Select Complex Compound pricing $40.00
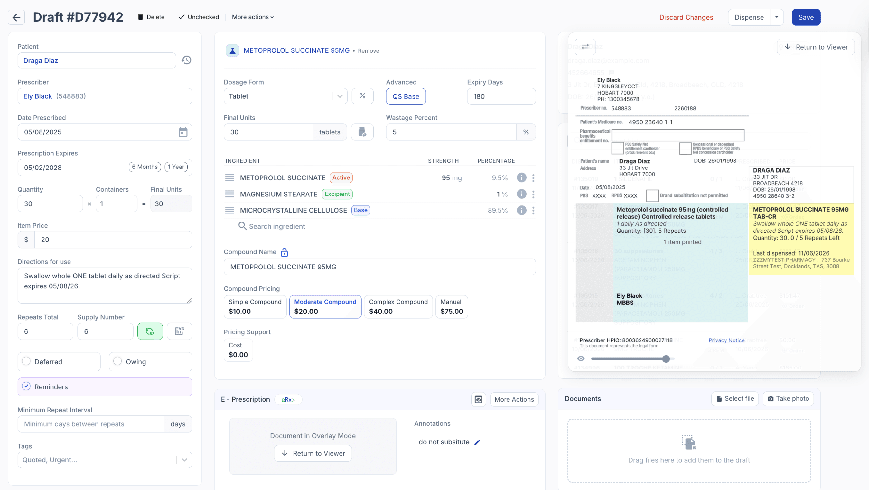The image size is (869, 490). pos(398,307)
